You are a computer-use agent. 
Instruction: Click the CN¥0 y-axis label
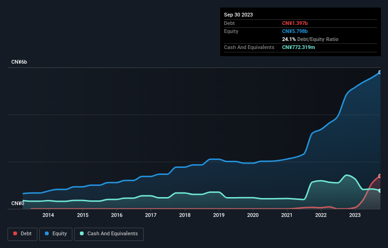[x=18, y=203]
